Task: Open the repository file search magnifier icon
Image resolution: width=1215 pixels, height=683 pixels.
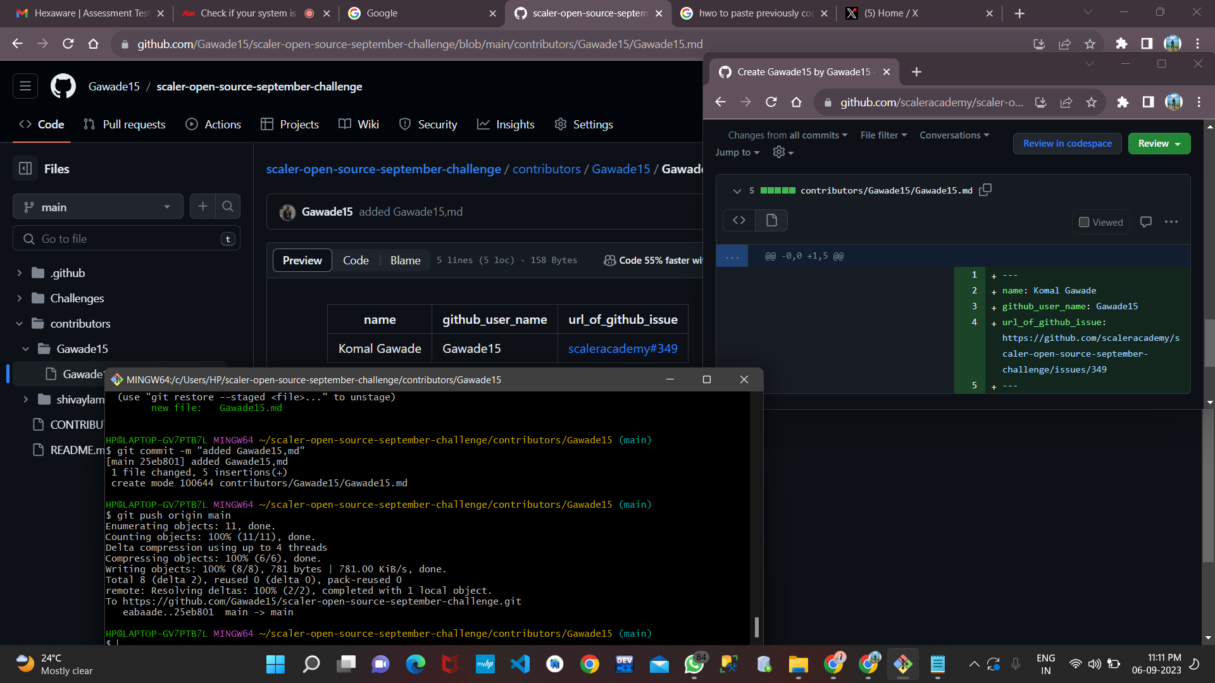Action: 228,206
